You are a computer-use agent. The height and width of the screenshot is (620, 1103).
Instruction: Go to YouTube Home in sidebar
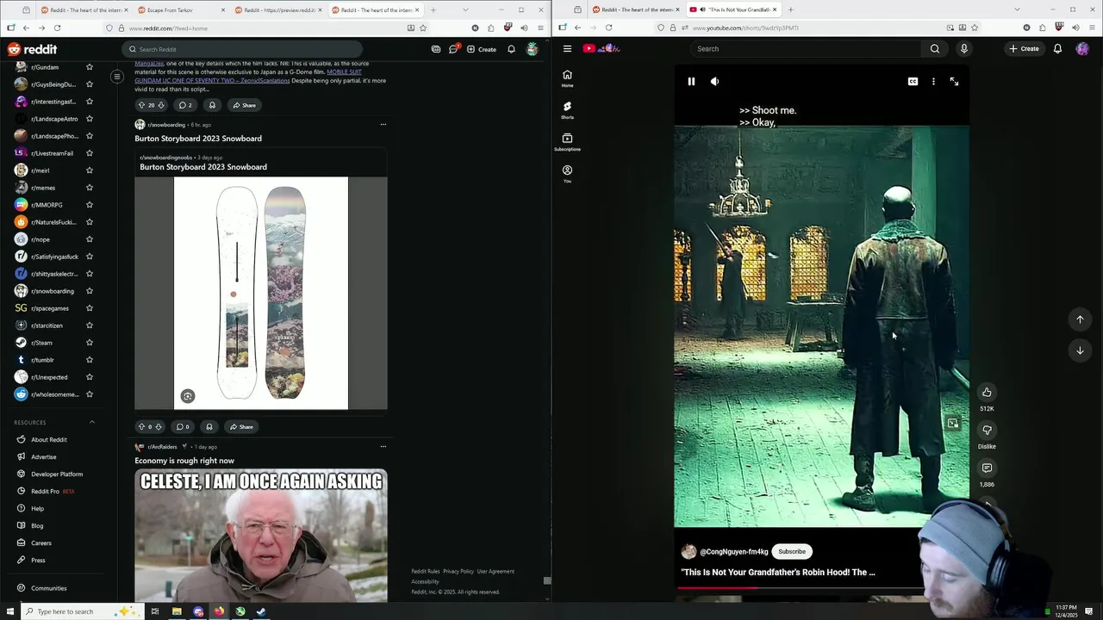pos(567,78)
